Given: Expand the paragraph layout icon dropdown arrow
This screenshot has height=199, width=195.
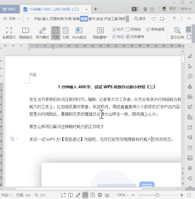Looking at the screenshot, I should point(17,139).
